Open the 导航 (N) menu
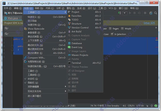The width and height of the screenshot is (161, 111). click(39, 8)
